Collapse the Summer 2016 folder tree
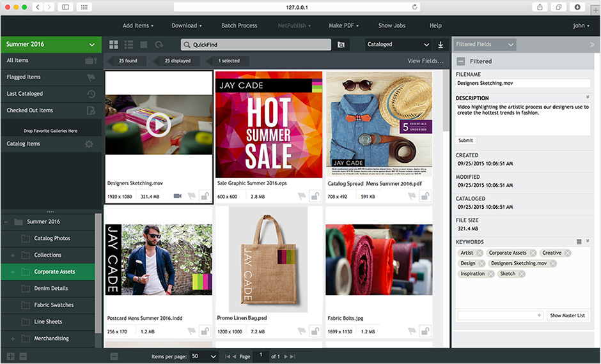601x364 pixels. point(6,222)
